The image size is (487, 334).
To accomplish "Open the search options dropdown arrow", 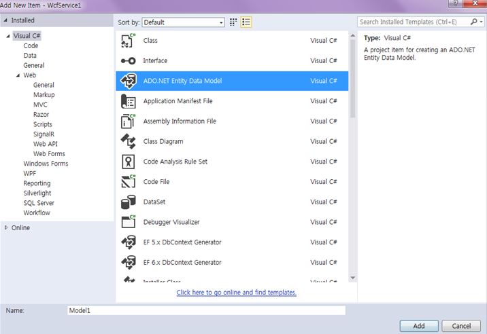I will (x=481, y=22).
